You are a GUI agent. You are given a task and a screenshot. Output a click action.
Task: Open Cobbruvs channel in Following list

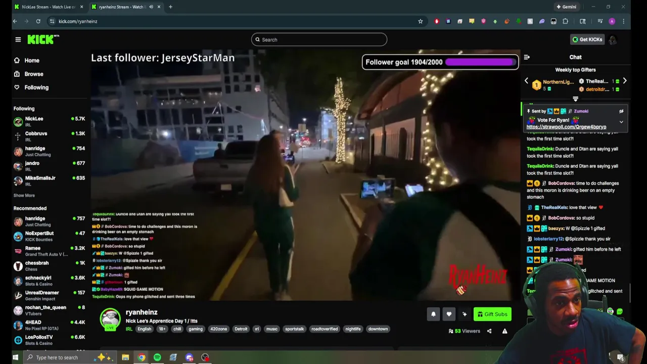tap(49, 136)
